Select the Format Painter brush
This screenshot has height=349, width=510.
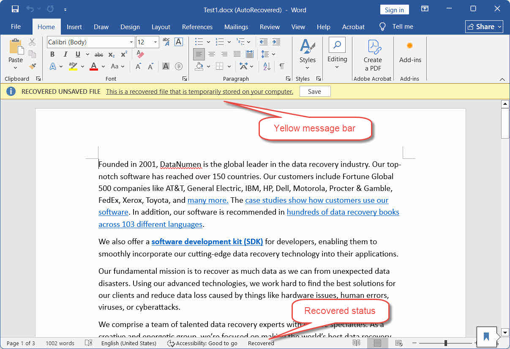pos(32,66)
